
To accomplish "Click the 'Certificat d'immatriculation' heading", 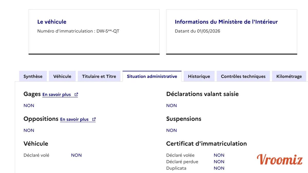I will tap(207, 143).
